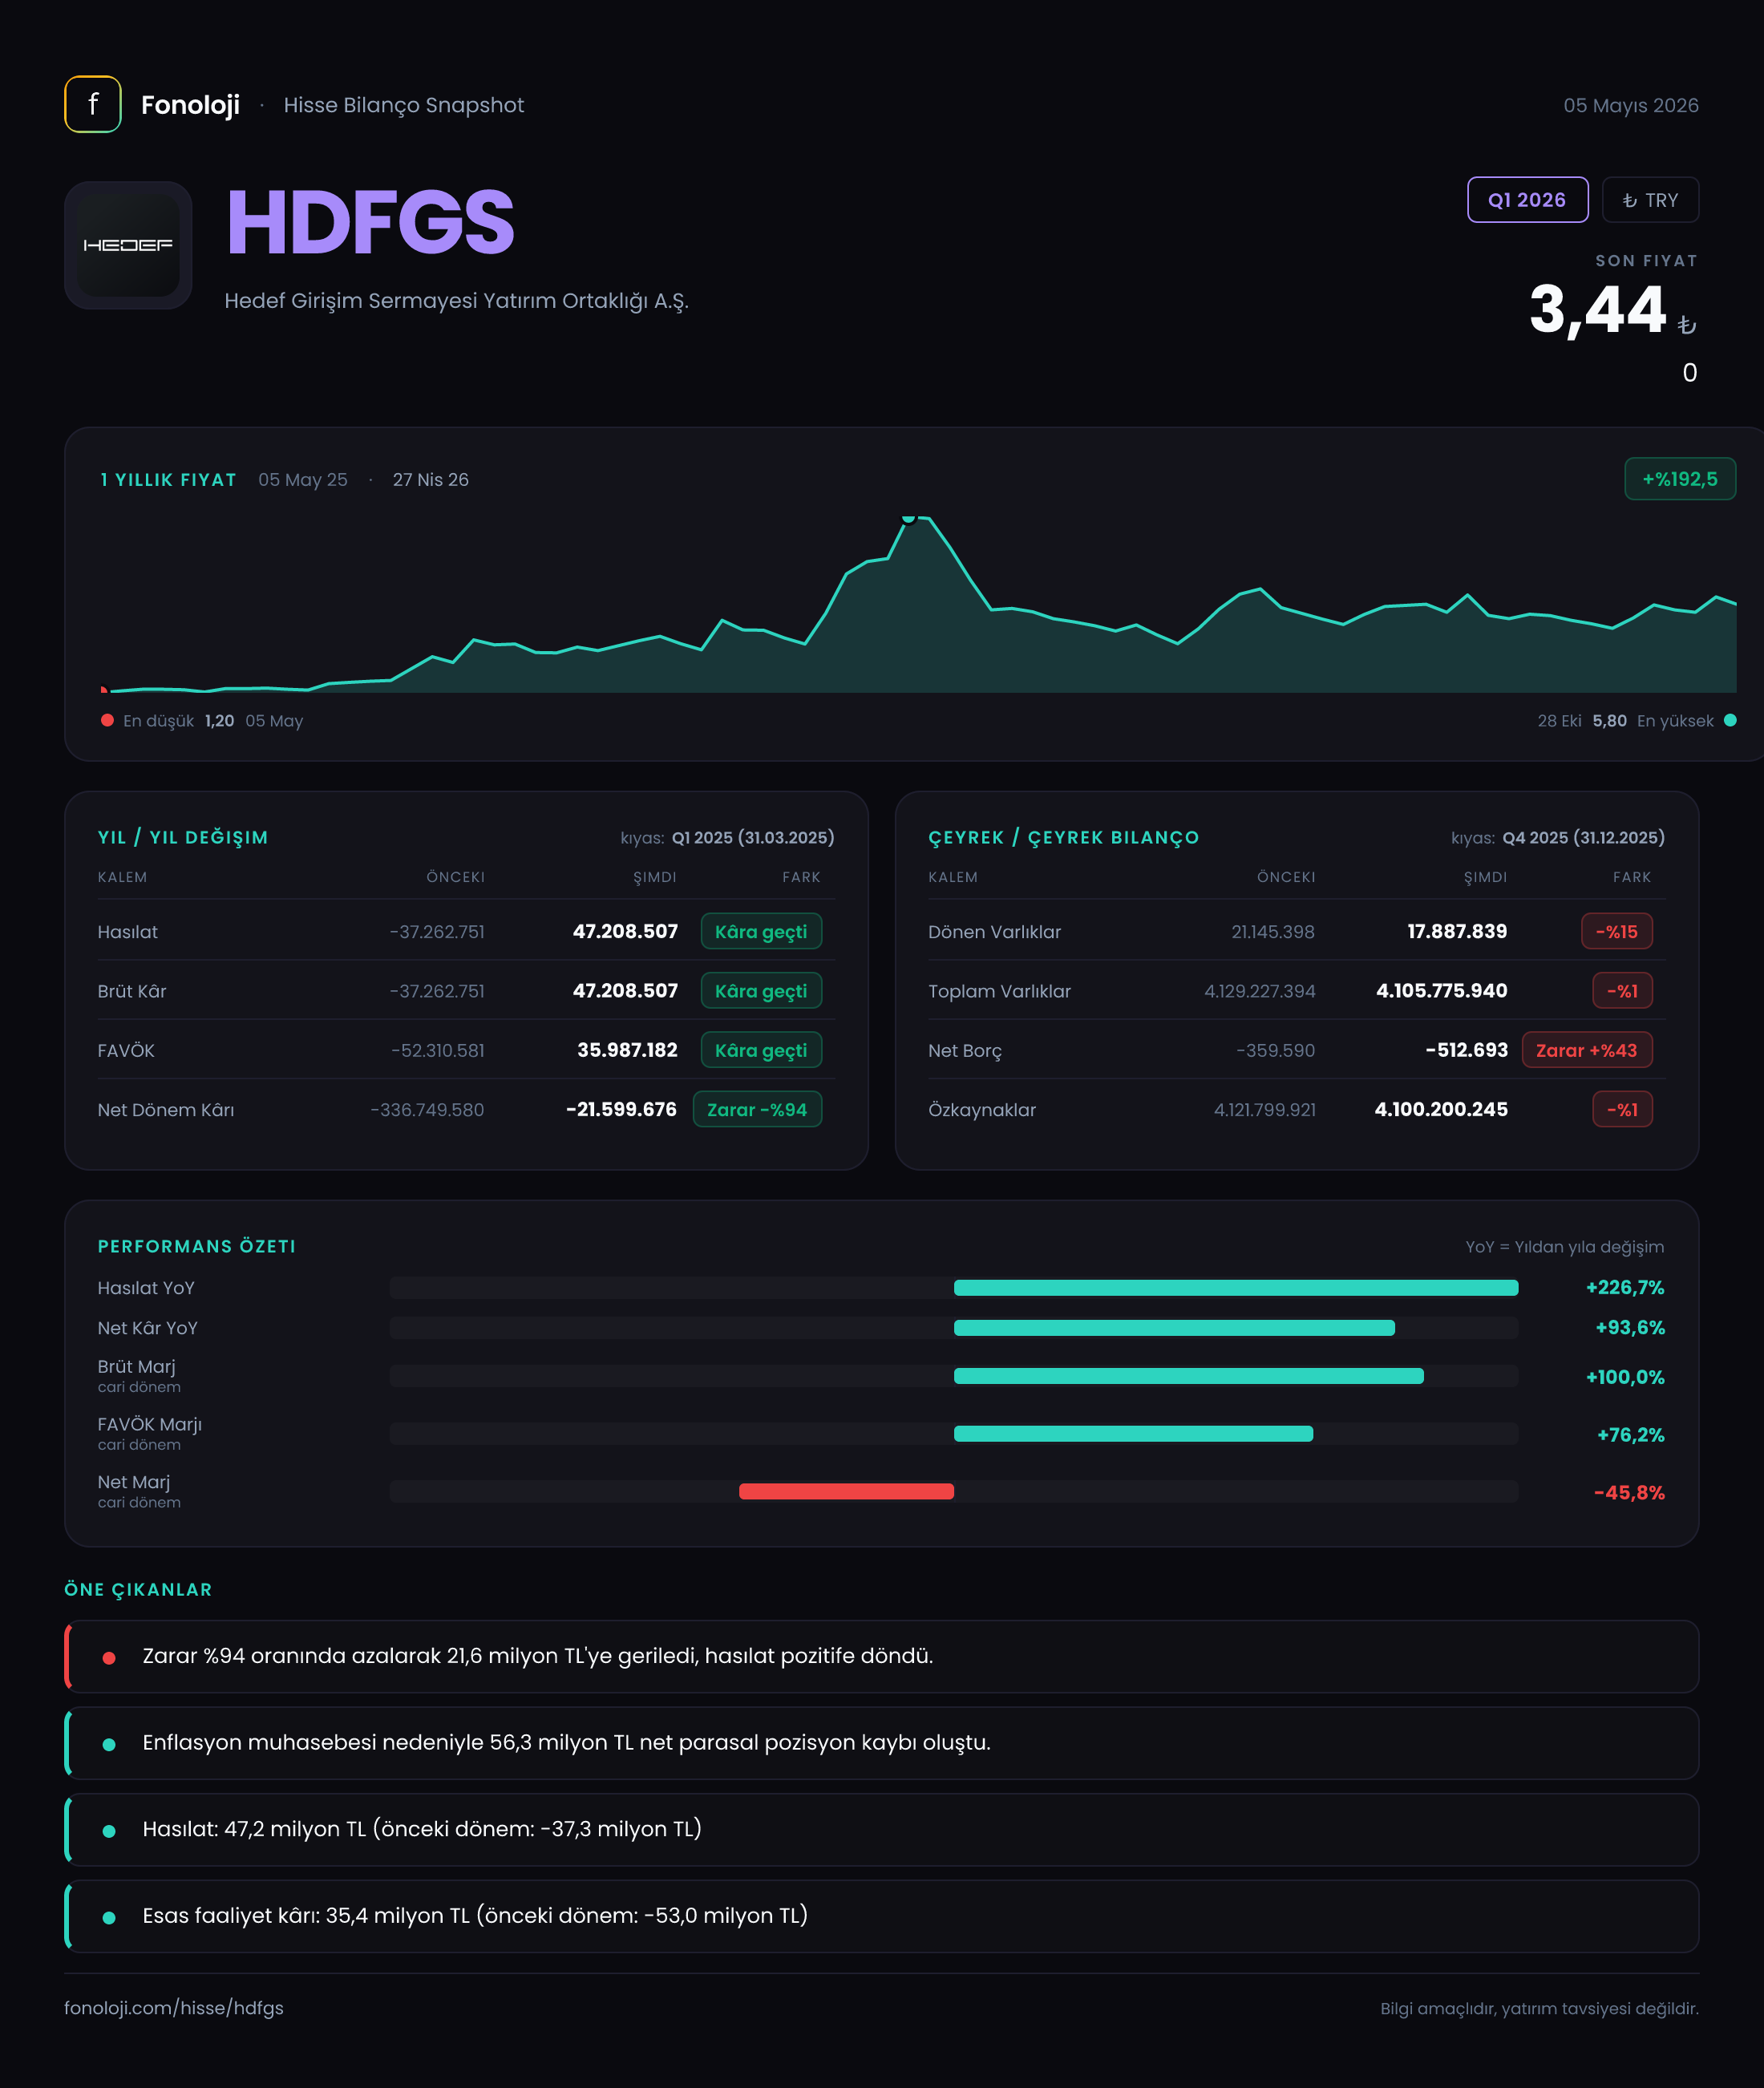This screenshot has height=2088, width=1764.
Task: Click the 'PERFORMANS ÖZETI' section heading
Action: 197,1246
